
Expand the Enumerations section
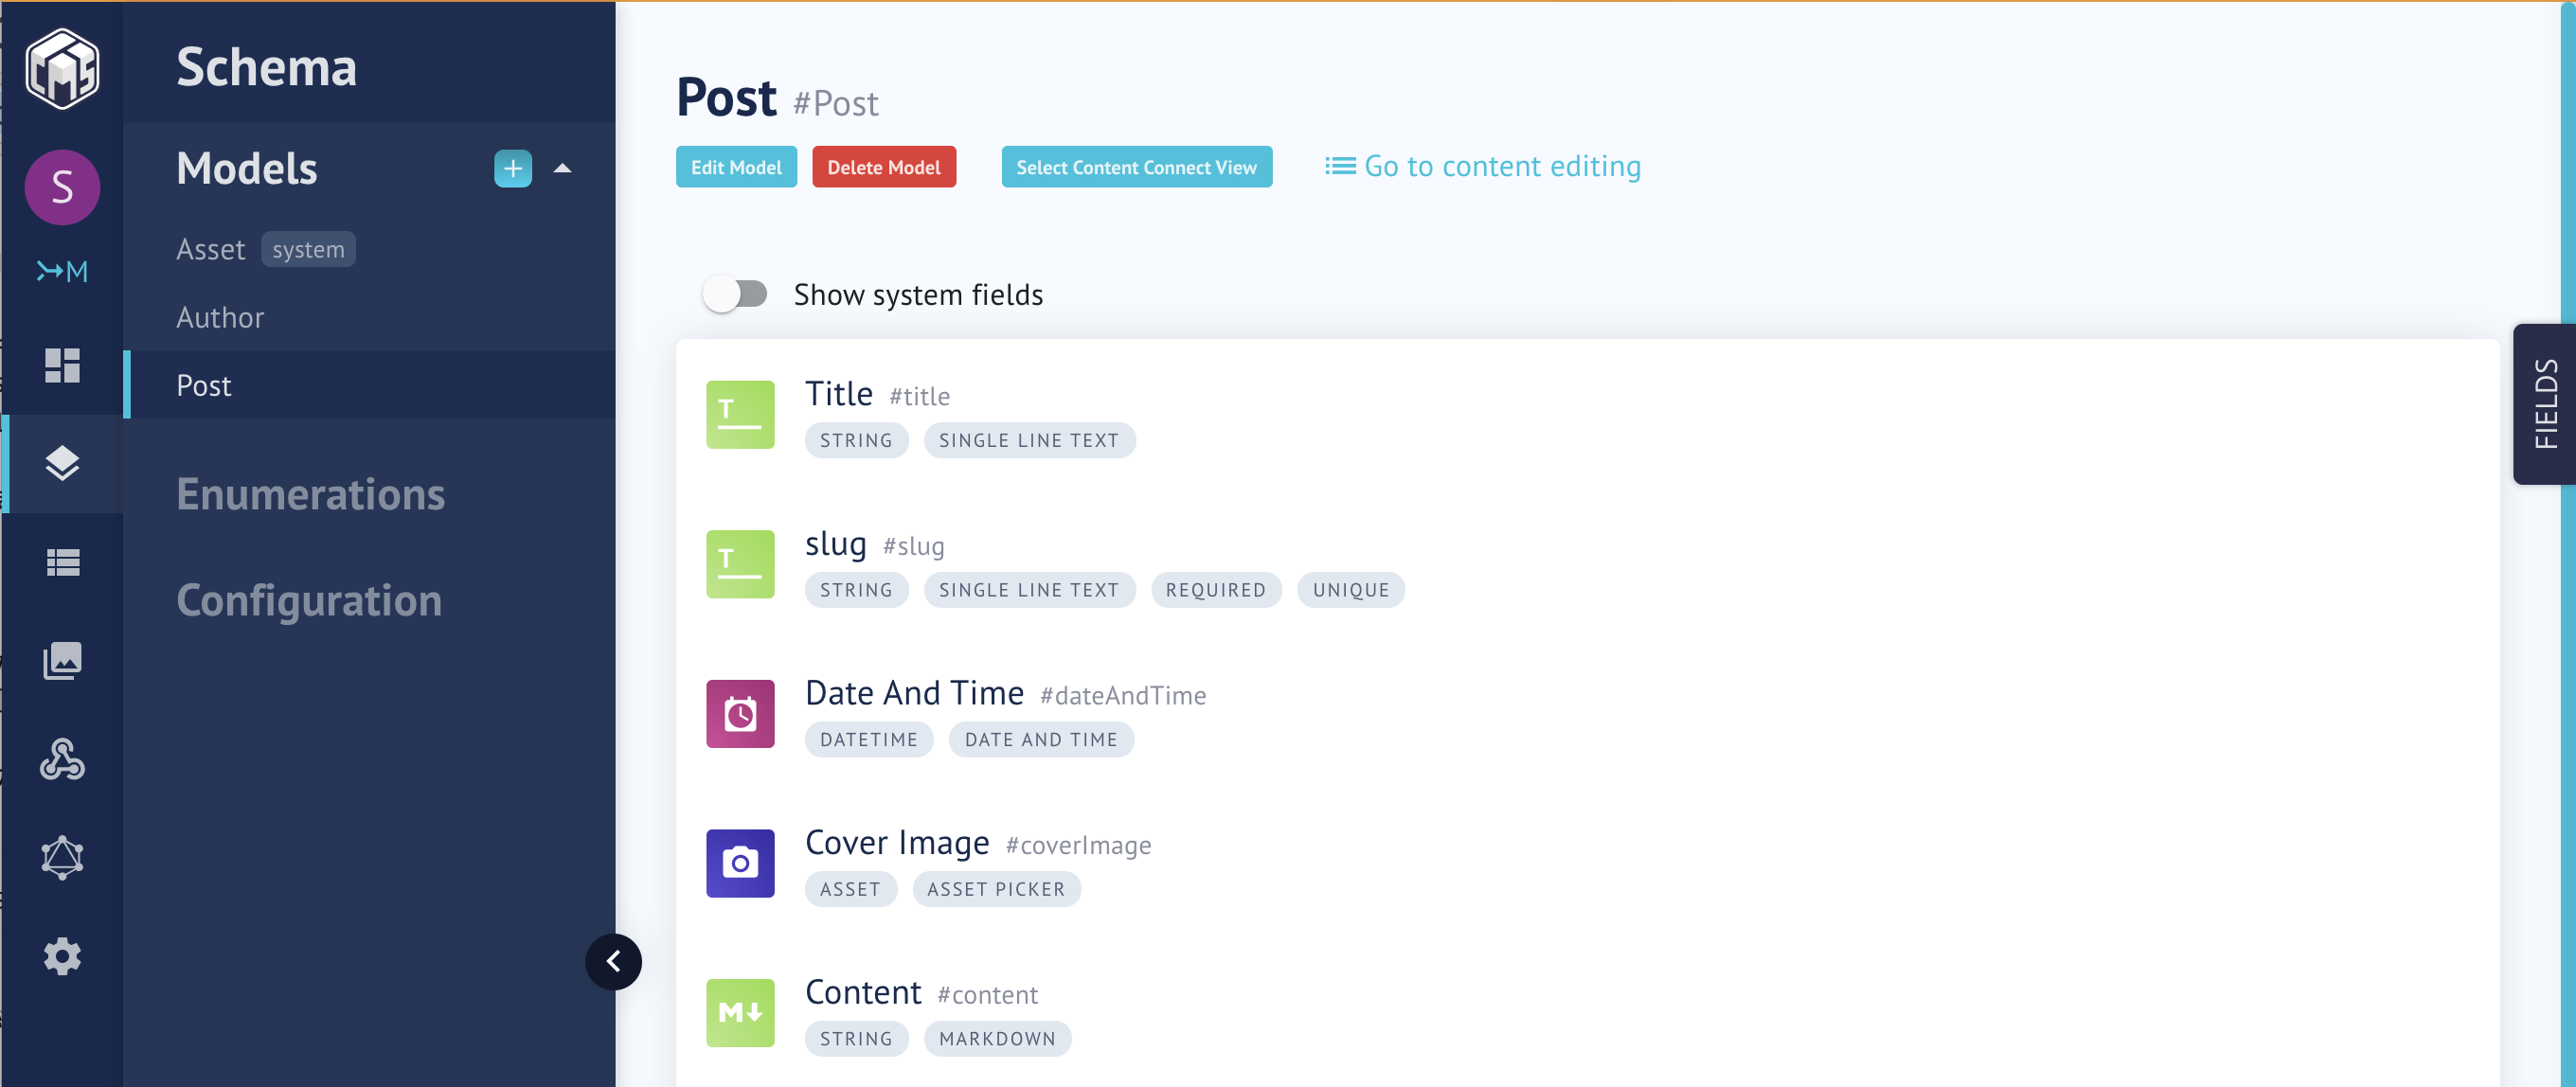coord(310,494)
